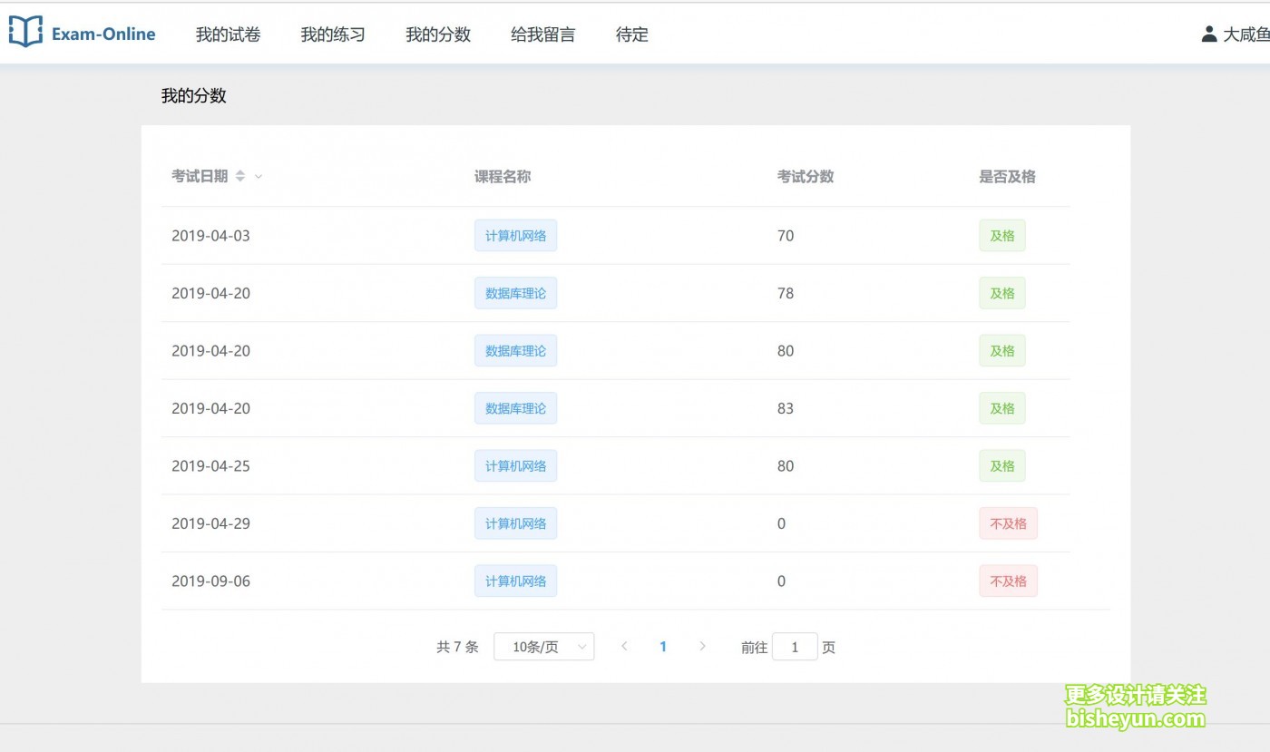Click the Exam-Online book logo icon
Screen dimensions: 1270x752
tap(25, 32)
